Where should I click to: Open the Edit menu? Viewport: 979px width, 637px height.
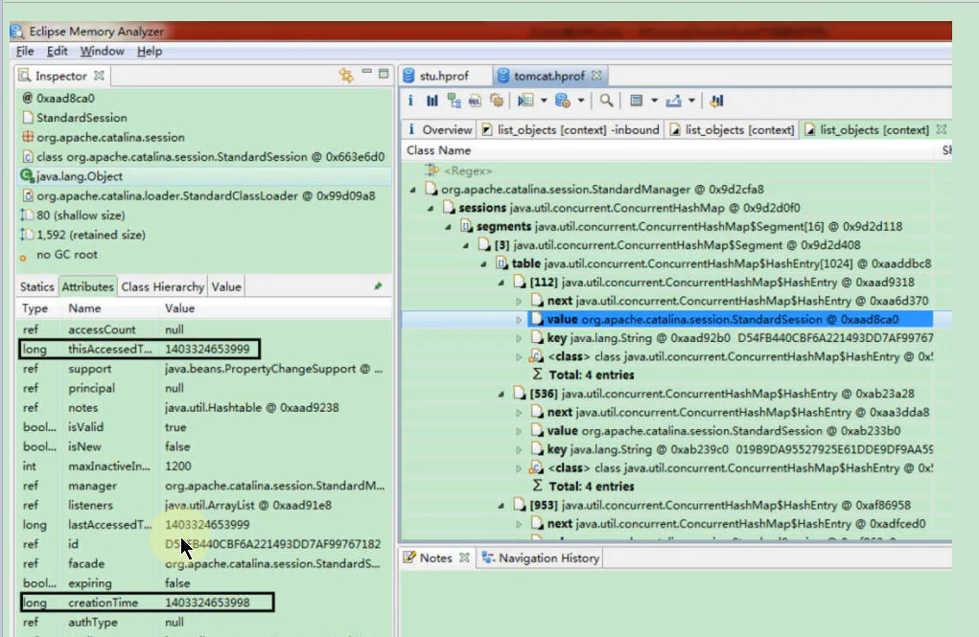57,51
